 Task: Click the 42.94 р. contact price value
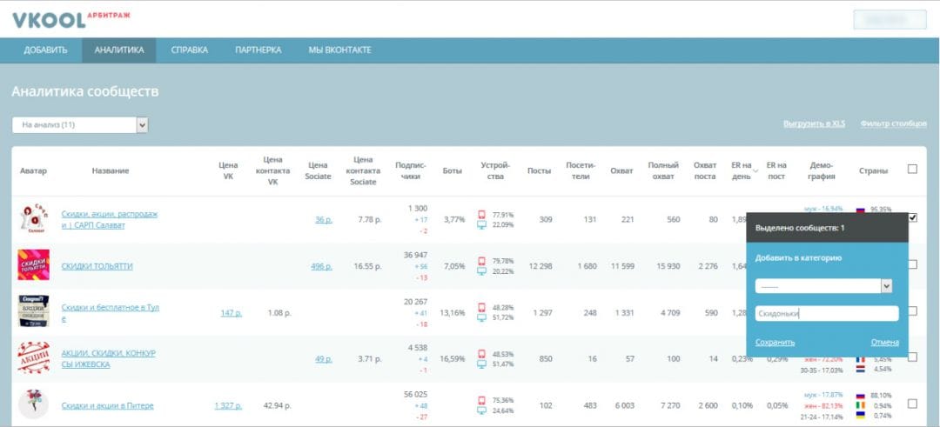tap(277, 405)
